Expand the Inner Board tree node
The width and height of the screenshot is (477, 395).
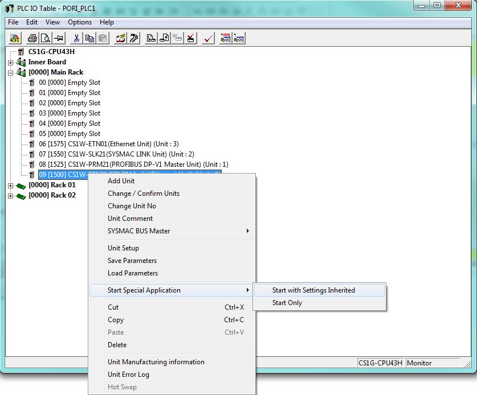[11, 63]
